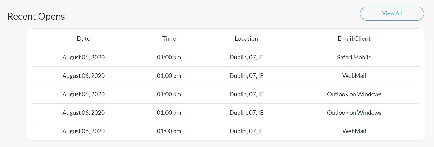Click WebMail in the second table row
Viewport: 434px width, 147px height.
pyautogui.click(x=354, y=76)
